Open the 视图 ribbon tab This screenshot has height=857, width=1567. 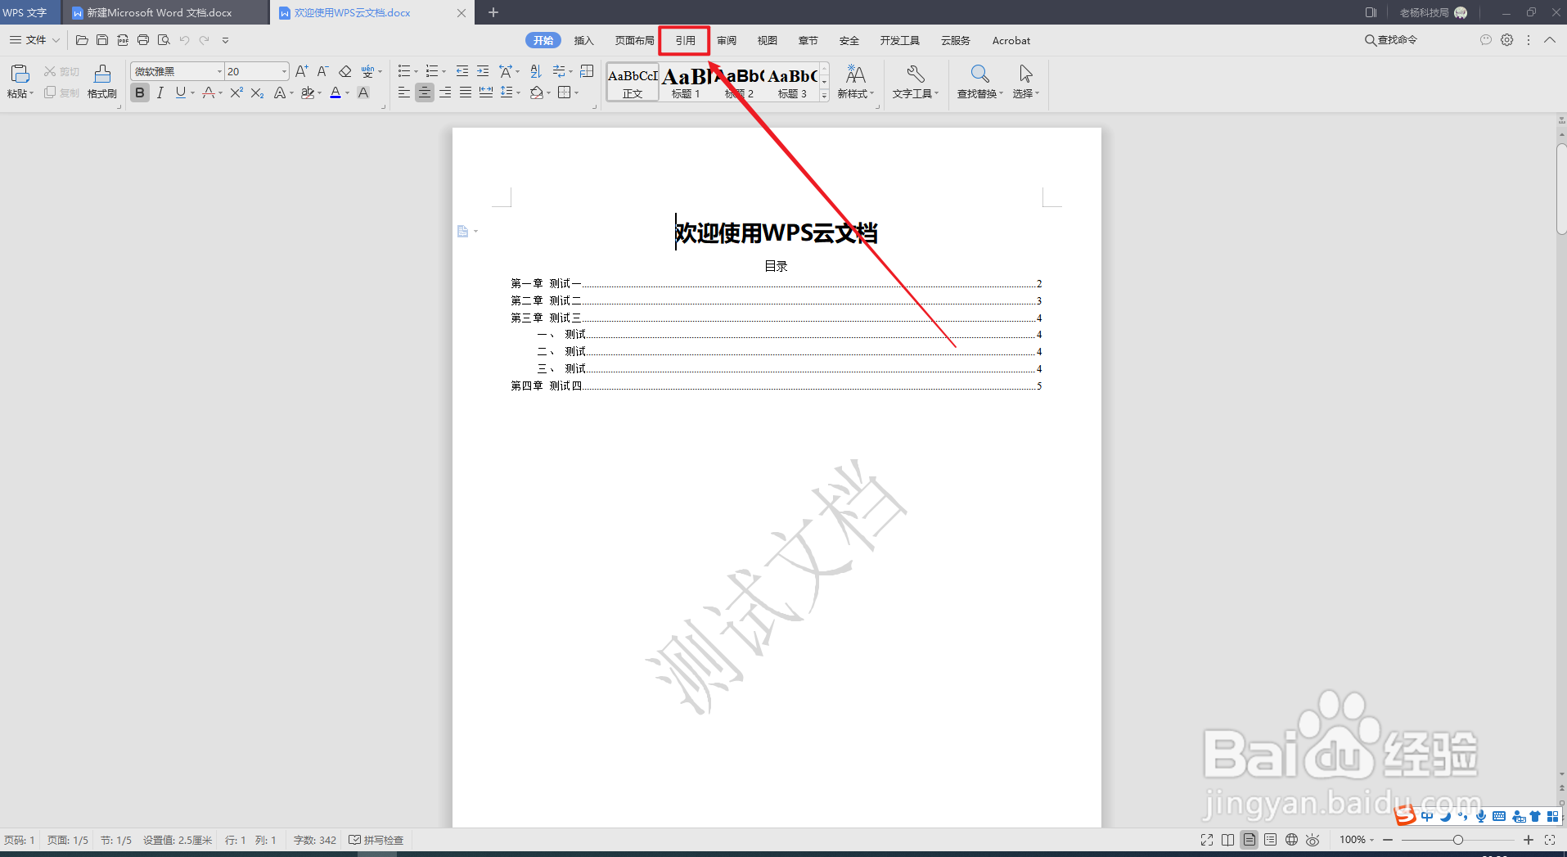[768, 40]
